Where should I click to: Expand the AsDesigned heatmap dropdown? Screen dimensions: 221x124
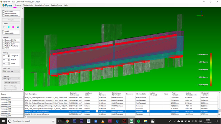pyautogui.click(x=11, y=79)
